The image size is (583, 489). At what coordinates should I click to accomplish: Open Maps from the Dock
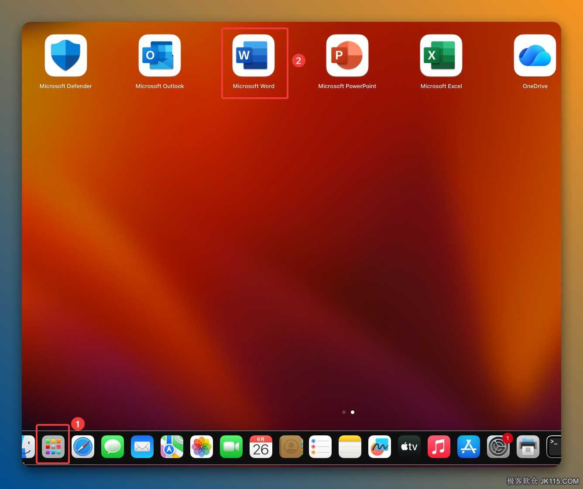[172, 447]
